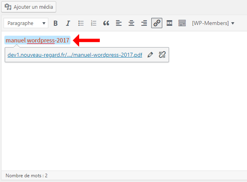247x182 pixels.
Task: Click the insert/edit link toolbar button
Action: (157, 23)
